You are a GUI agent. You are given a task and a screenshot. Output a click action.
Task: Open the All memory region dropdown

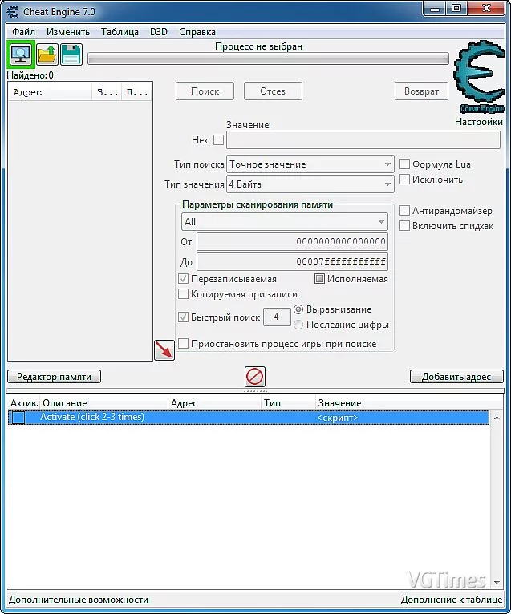pyautogui.click(x=285, y=222)
